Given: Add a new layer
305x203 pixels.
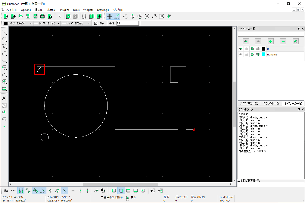Looking at the screenshot, I should point(271,41).
